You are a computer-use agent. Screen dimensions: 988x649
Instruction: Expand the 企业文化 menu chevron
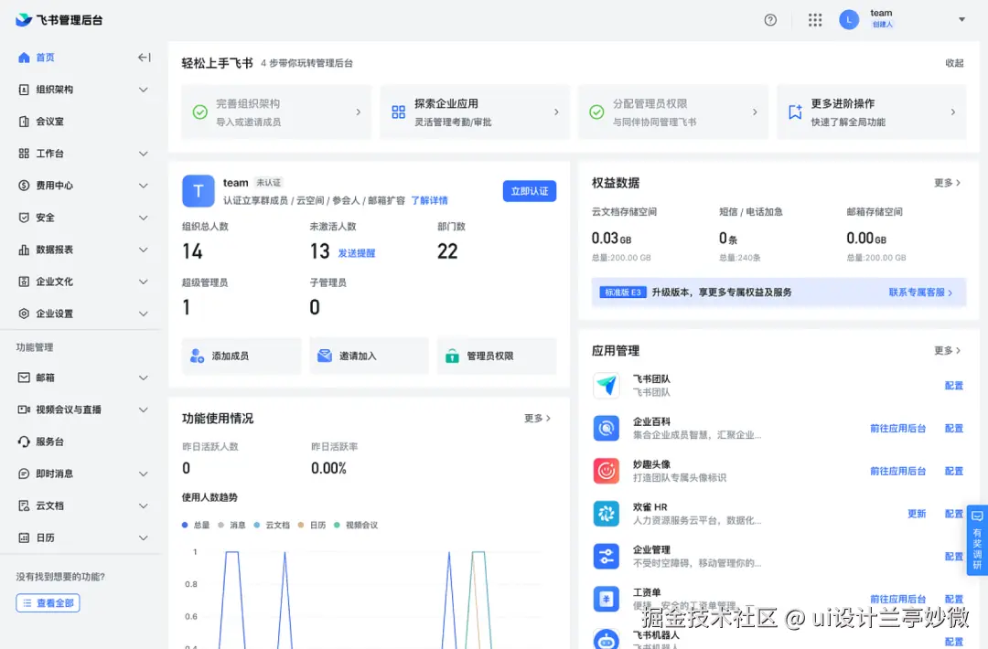coord(143,282)
